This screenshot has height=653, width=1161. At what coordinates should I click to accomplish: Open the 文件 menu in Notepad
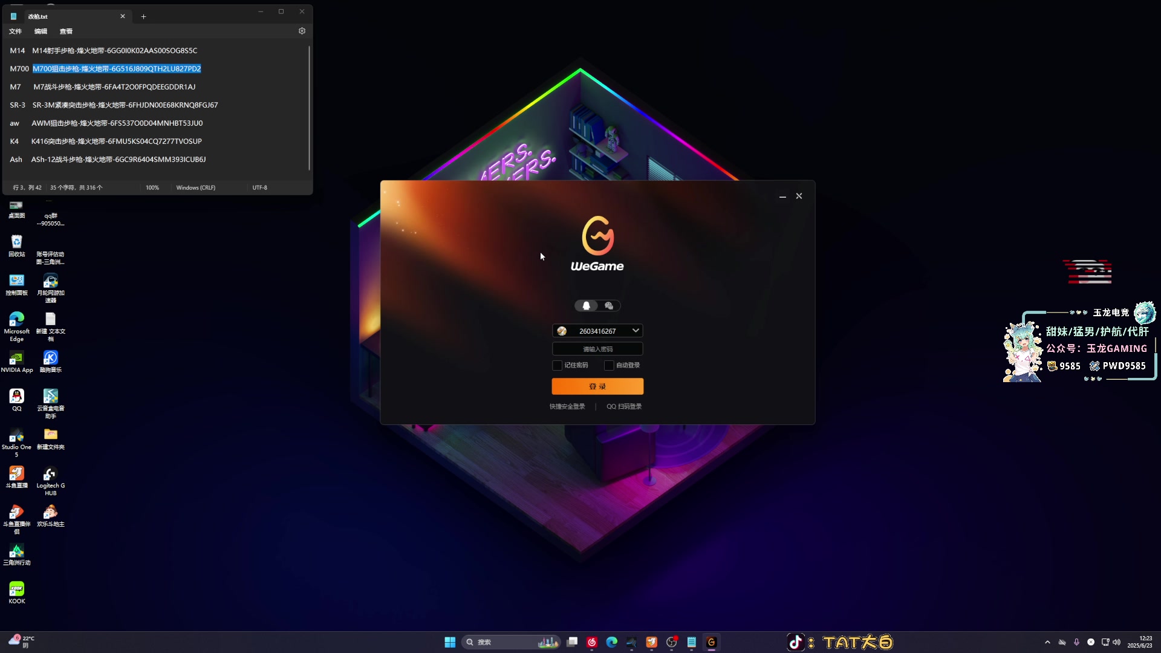(15, 31)
